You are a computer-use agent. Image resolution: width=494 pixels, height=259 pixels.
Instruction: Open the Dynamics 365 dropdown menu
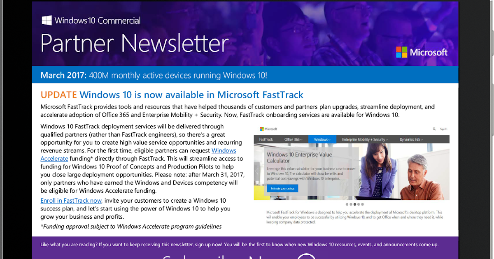coord(411,139)
